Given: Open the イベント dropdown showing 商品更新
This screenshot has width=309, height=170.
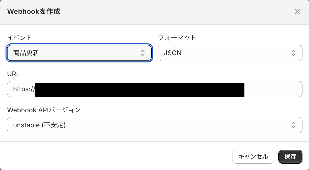Looking at the screenshot, I should tap(79, 53).
